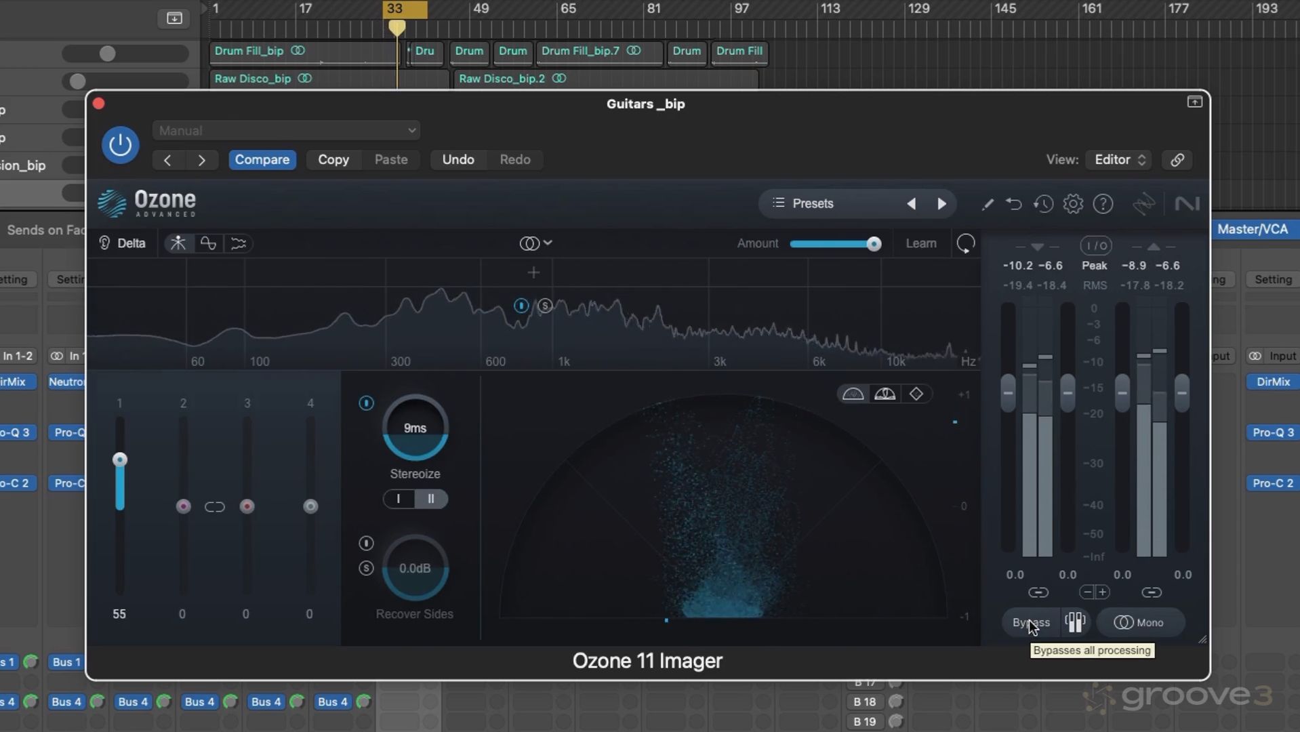Image resolution: width=1300 pixels, height=732 pixels.
Task: Go to the previous plugin setting arrow
Action: click(167, 160)
